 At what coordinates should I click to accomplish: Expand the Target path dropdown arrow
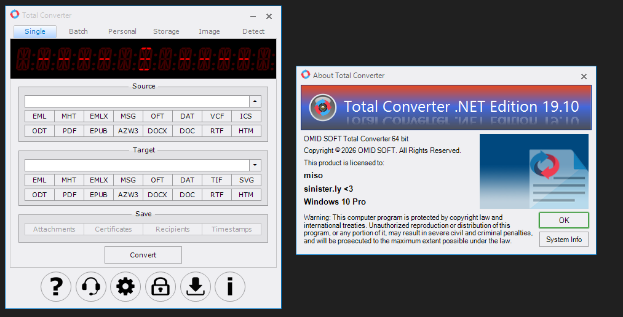pos(255,165)
